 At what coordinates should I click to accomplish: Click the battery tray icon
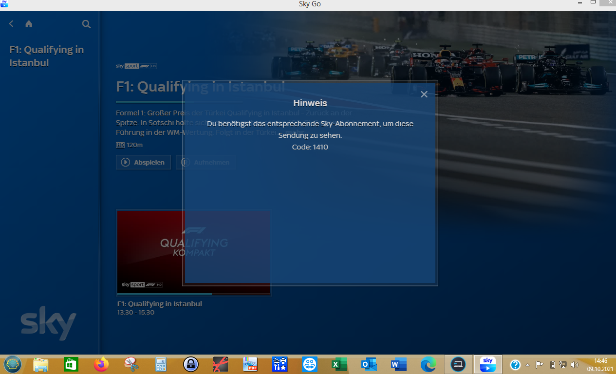(x=553, y=365)
